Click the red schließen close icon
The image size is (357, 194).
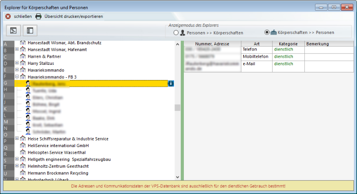pos(8,17)
